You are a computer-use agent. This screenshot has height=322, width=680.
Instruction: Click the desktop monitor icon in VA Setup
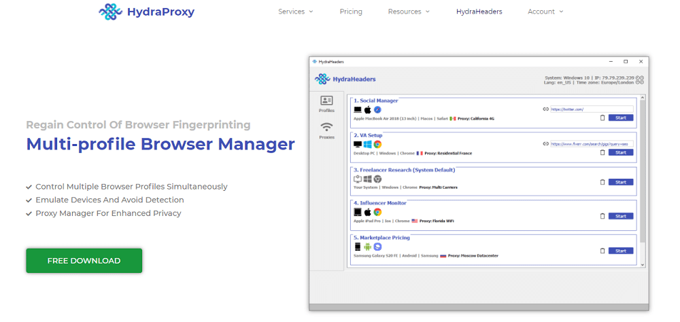click(358, 144)
